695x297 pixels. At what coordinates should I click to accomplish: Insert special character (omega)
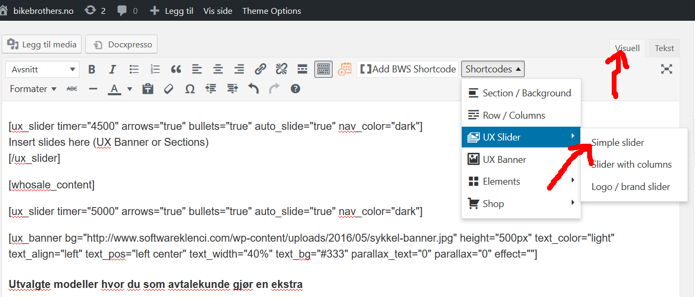click(190, 89)
